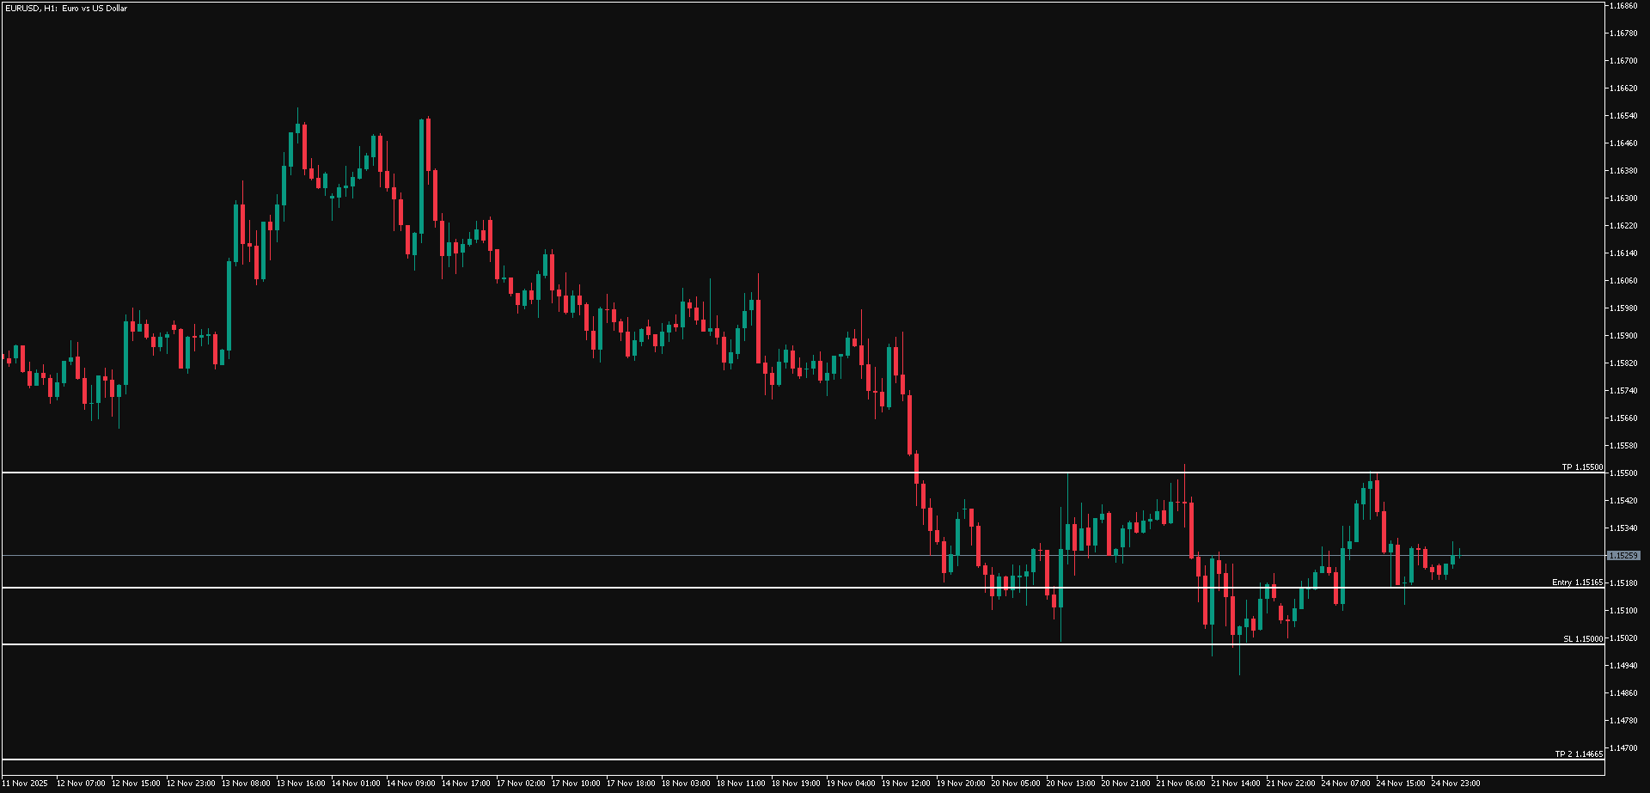Click the 17 Nov 10:00 time label
1650x793 pixels.
[x=575, y=784]
